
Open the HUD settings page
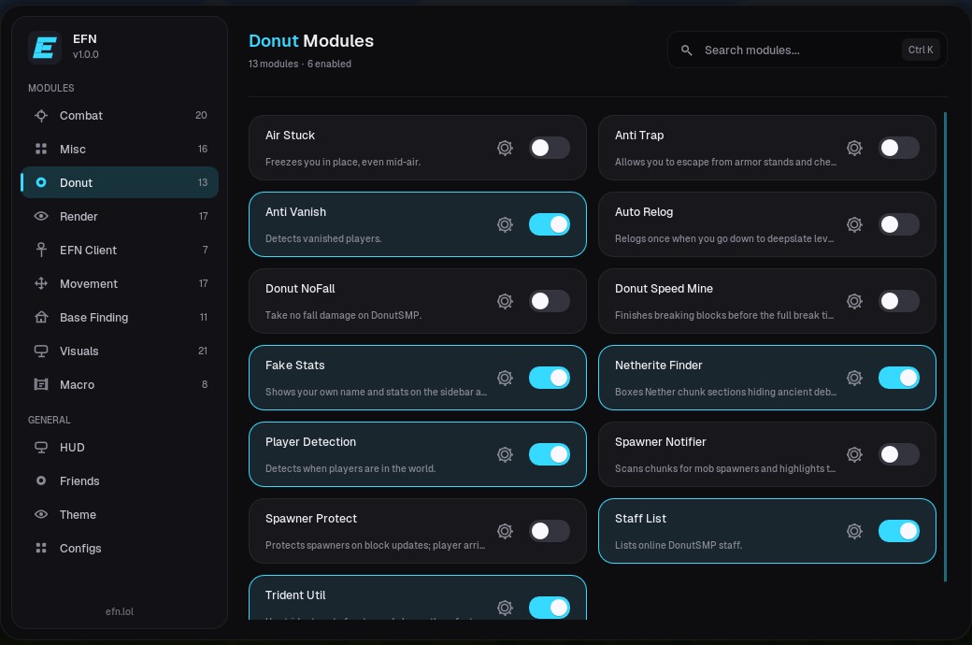(120, 447)
